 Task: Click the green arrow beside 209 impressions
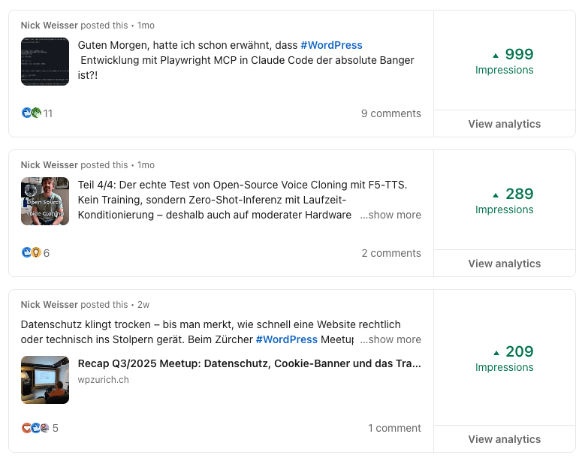[x=496, y=352]
